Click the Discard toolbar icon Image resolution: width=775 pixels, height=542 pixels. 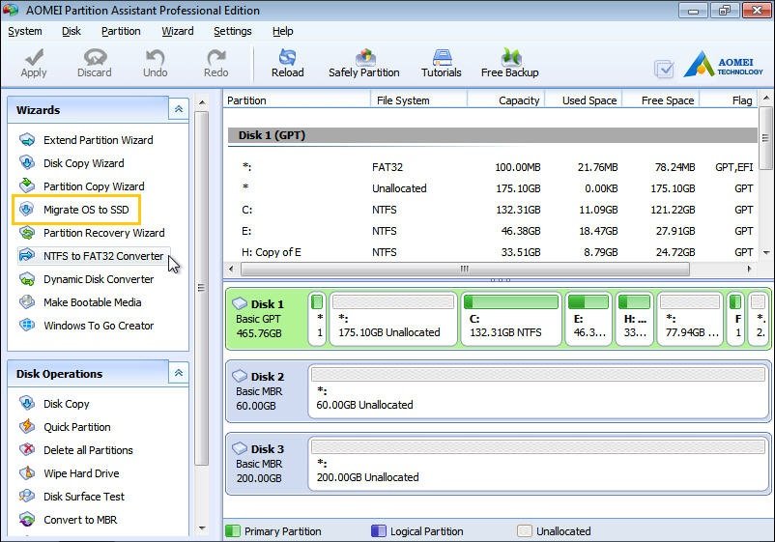[x=95, y=57]
